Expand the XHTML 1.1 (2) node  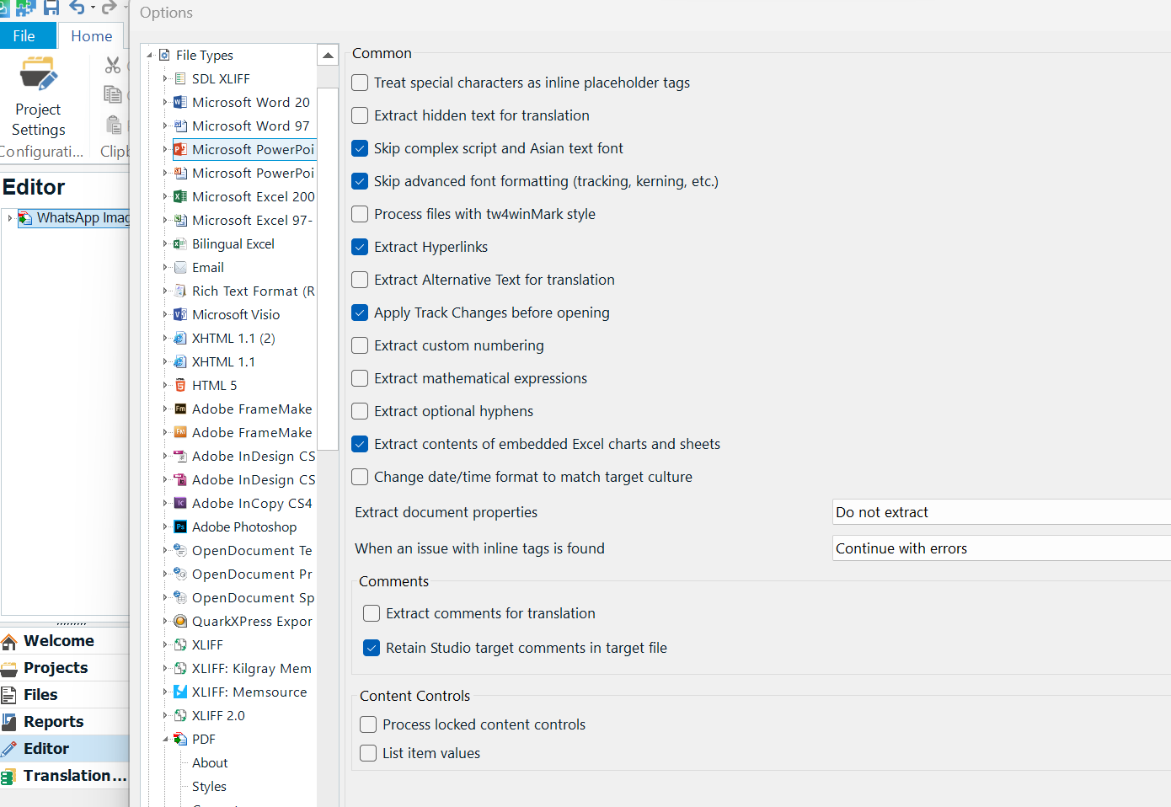[165, 338]
